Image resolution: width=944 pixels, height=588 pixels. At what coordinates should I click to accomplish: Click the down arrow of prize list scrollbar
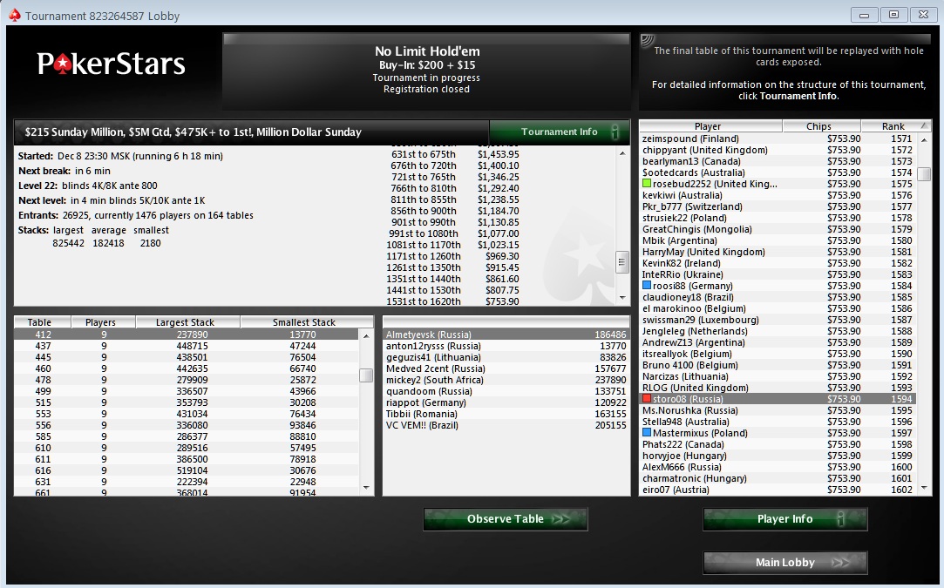(x=621, y=298)
